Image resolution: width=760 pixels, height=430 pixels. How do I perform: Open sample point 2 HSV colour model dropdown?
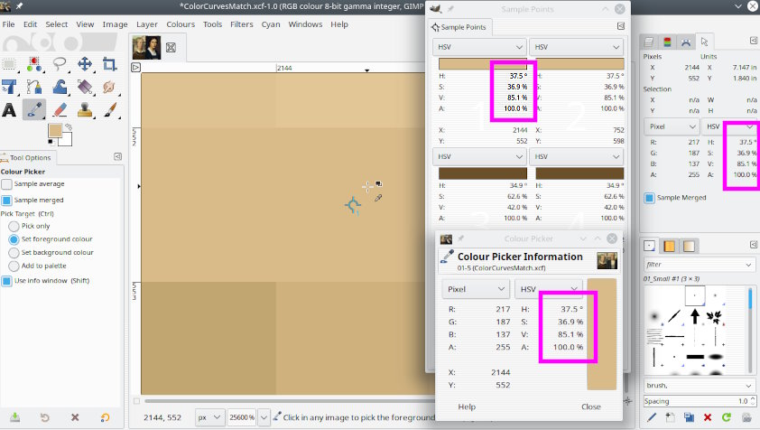point(576,47)
